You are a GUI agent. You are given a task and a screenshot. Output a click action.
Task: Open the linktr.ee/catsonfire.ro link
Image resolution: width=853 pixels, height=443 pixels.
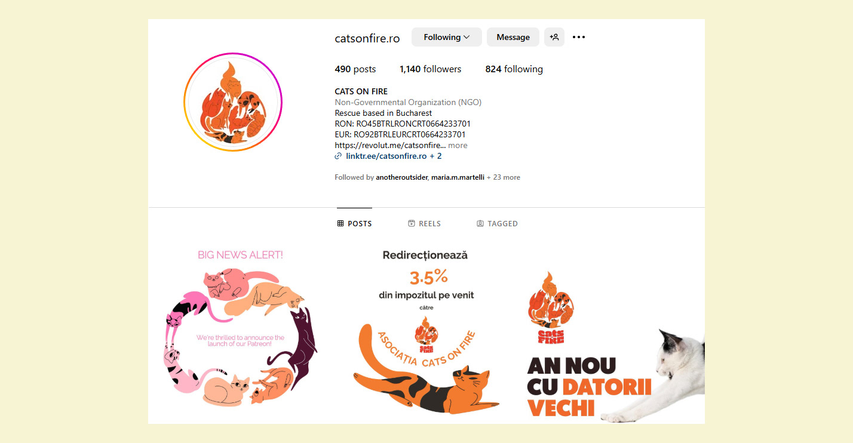[386, 156]
